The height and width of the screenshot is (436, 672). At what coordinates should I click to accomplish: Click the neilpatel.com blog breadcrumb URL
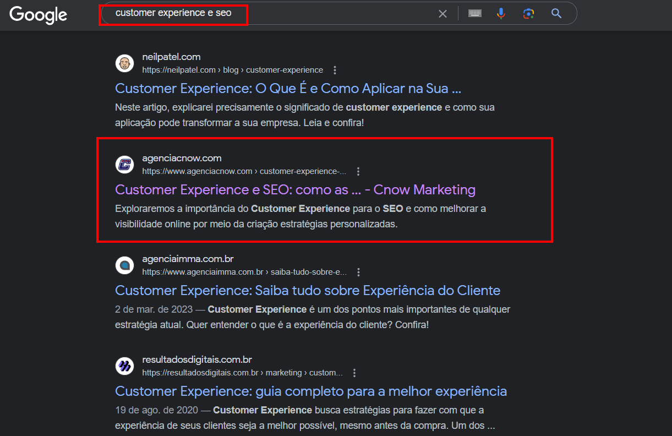pos(232,70)
